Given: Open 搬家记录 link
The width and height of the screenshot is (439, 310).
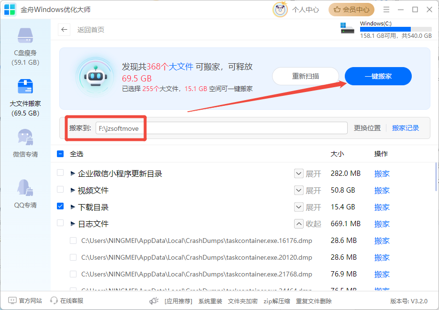Looking at the screenshot, I should tap(406, 128).
